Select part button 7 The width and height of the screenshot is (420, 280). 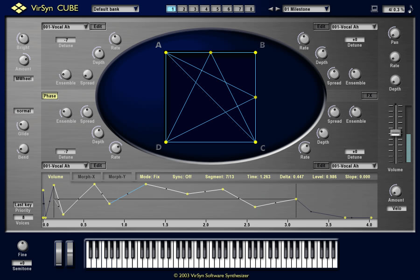tap(238, 9)
